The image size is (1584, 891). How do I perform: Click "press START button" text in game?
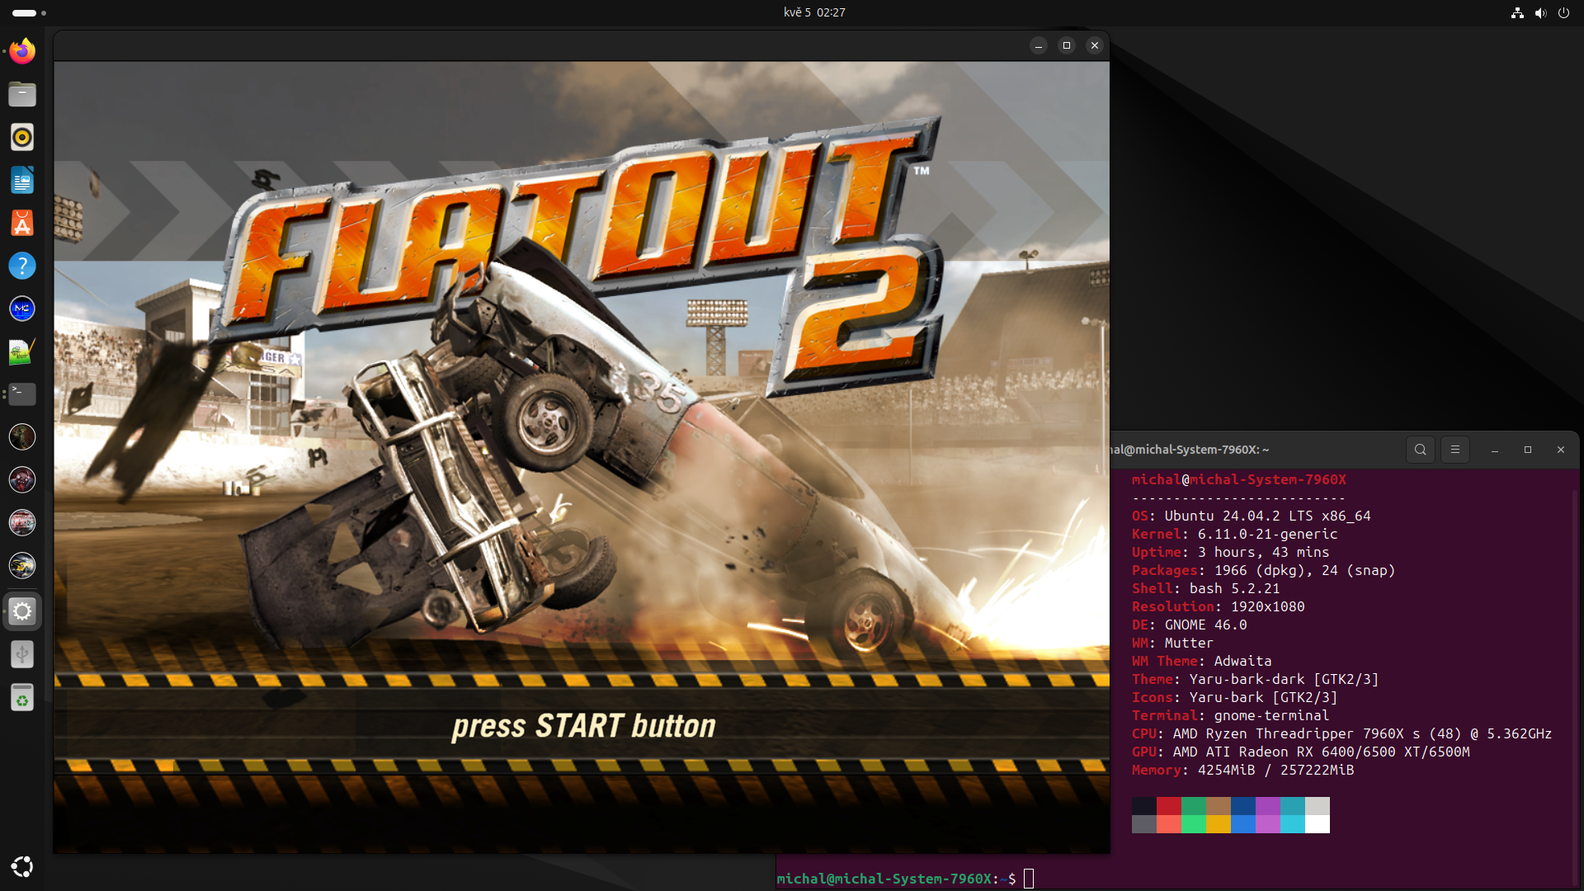coord(583,726)
